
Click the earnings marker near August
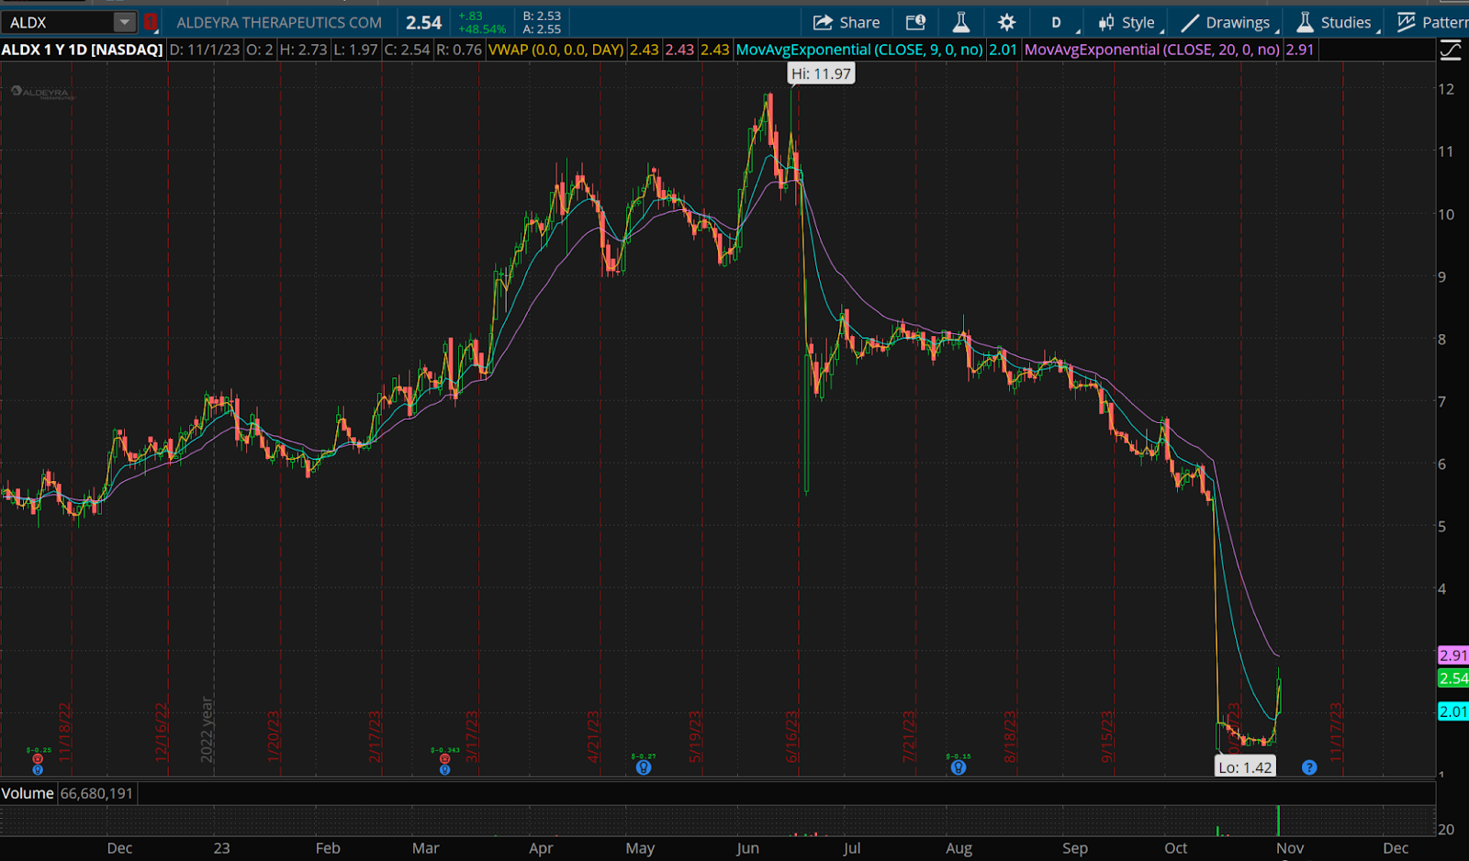tap(959, 767)
